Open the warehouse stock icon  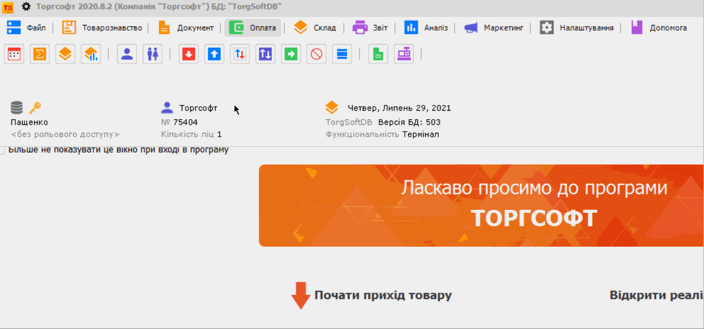coord(65,53)
